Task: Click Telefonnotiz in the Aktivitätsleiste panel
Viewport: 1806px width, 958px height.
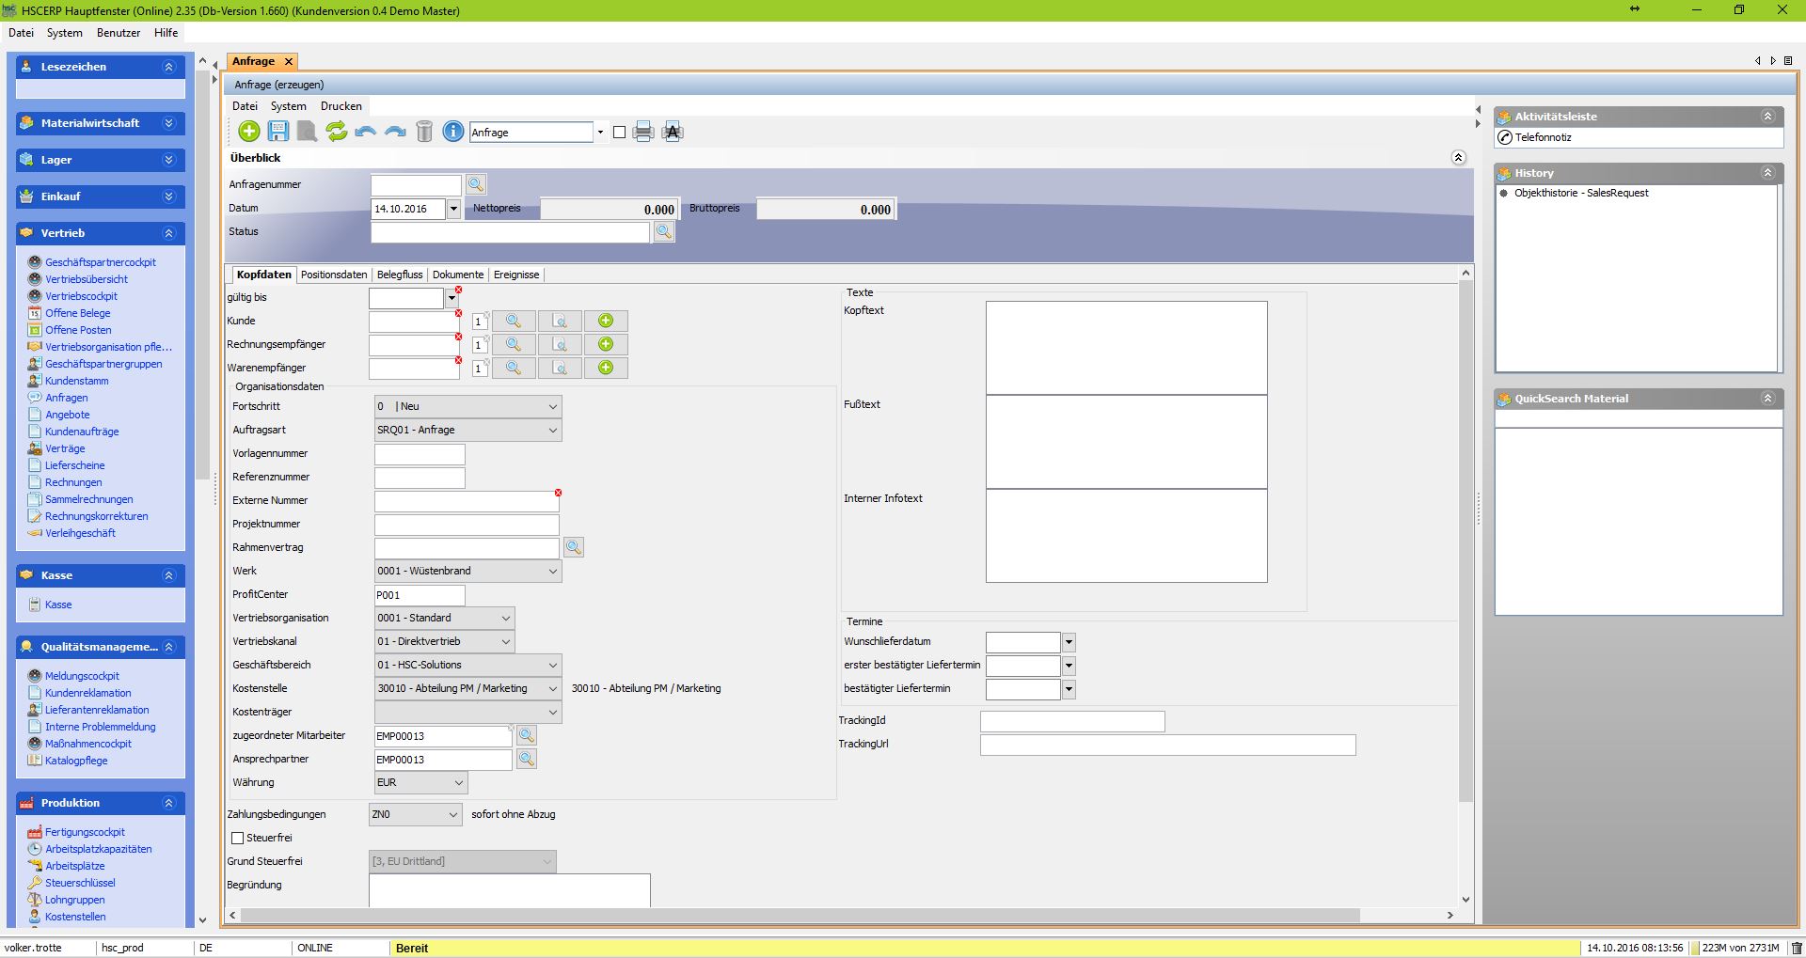Action: [1543, 137]
